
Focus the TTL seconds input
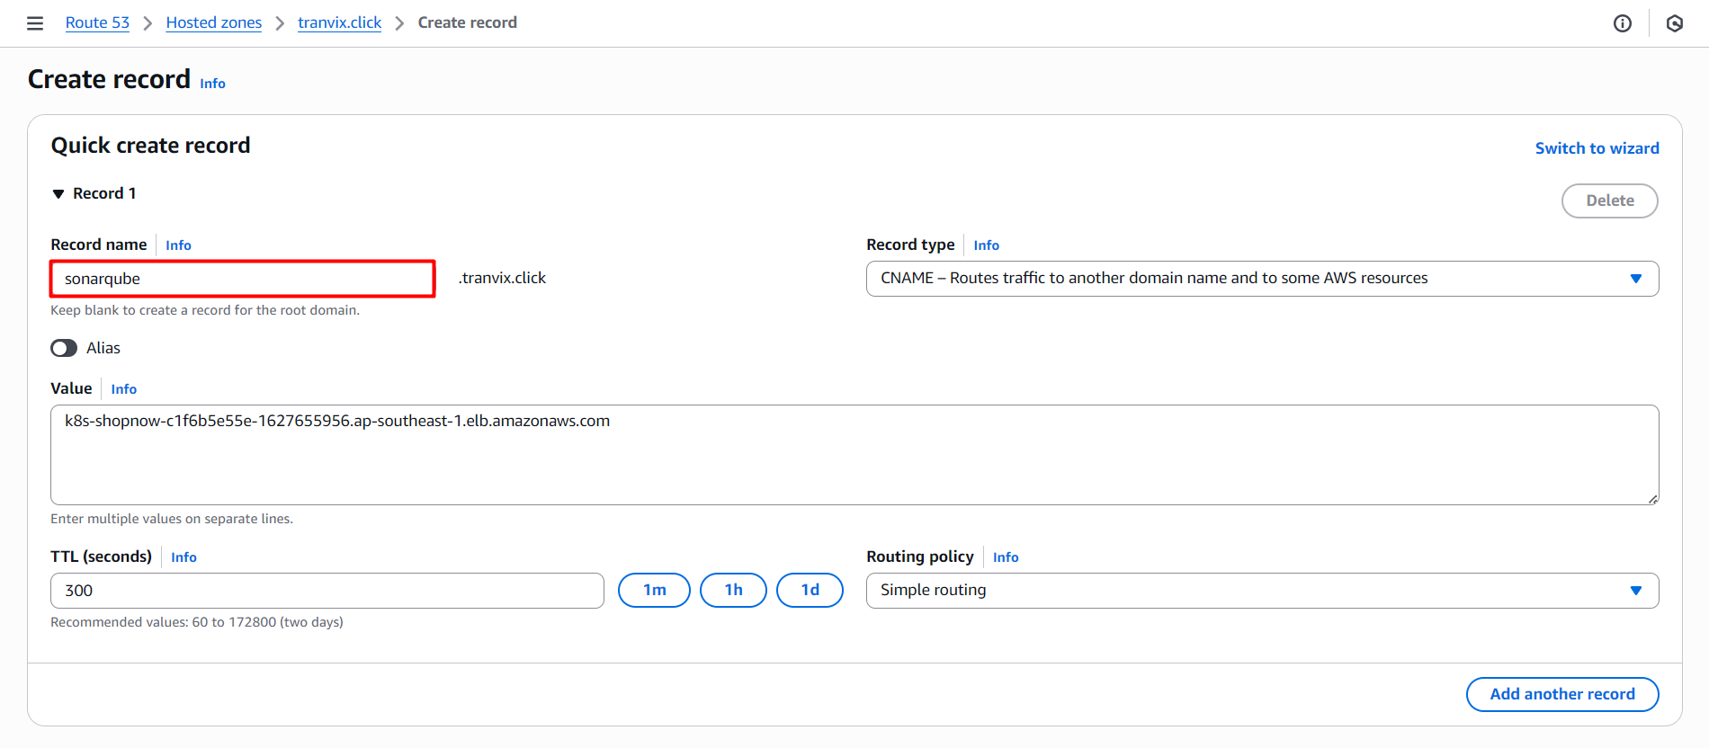(327, 591)
